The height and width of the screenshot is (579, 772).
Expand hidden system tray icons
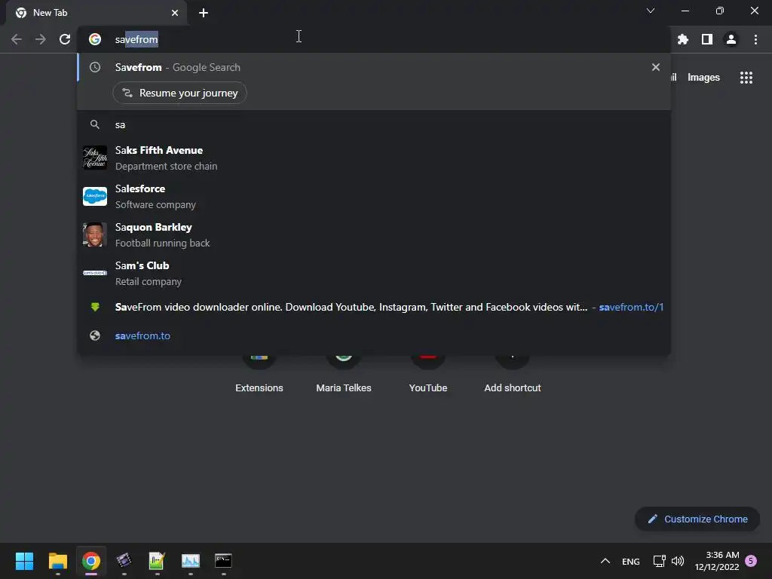605,561
